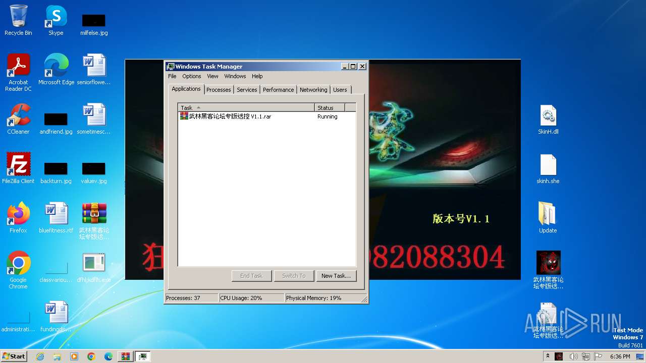
Task: Launch Skype from the desktop shortcut
Action: pyautogui.click(x=56, y=20)
